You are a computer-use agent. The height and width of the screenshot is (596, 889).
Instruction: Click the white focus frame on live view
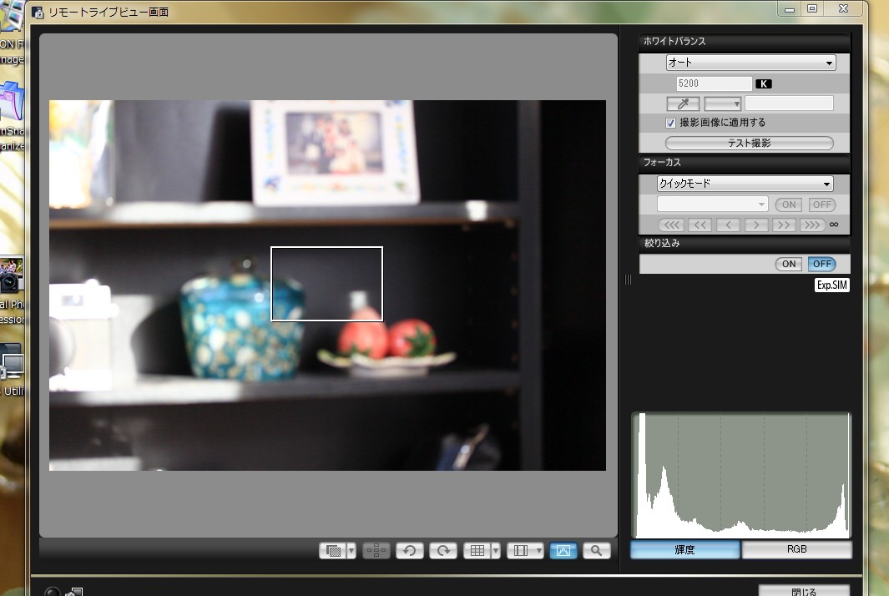click(x=326, y=284)
